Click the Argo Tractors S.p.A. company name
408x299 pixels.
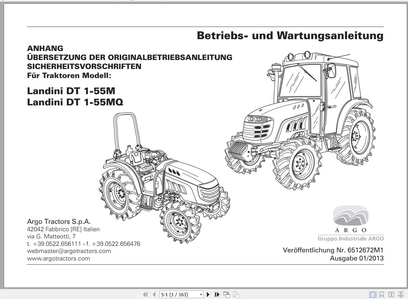pyautogui.click(x=59, y=222)
